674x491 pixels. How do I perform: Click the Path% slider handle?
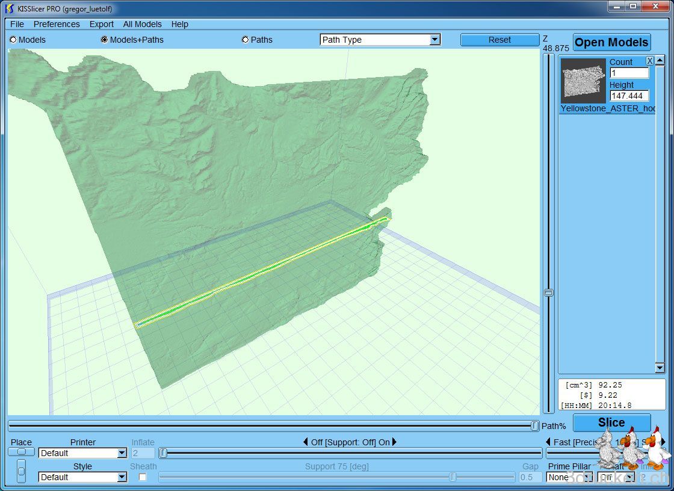pyautogui.click(x=534, y=426)
